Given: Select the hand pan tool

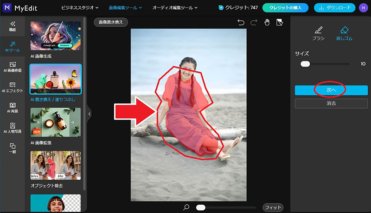Looking at the screenshot, I should (x=267, y=22).
